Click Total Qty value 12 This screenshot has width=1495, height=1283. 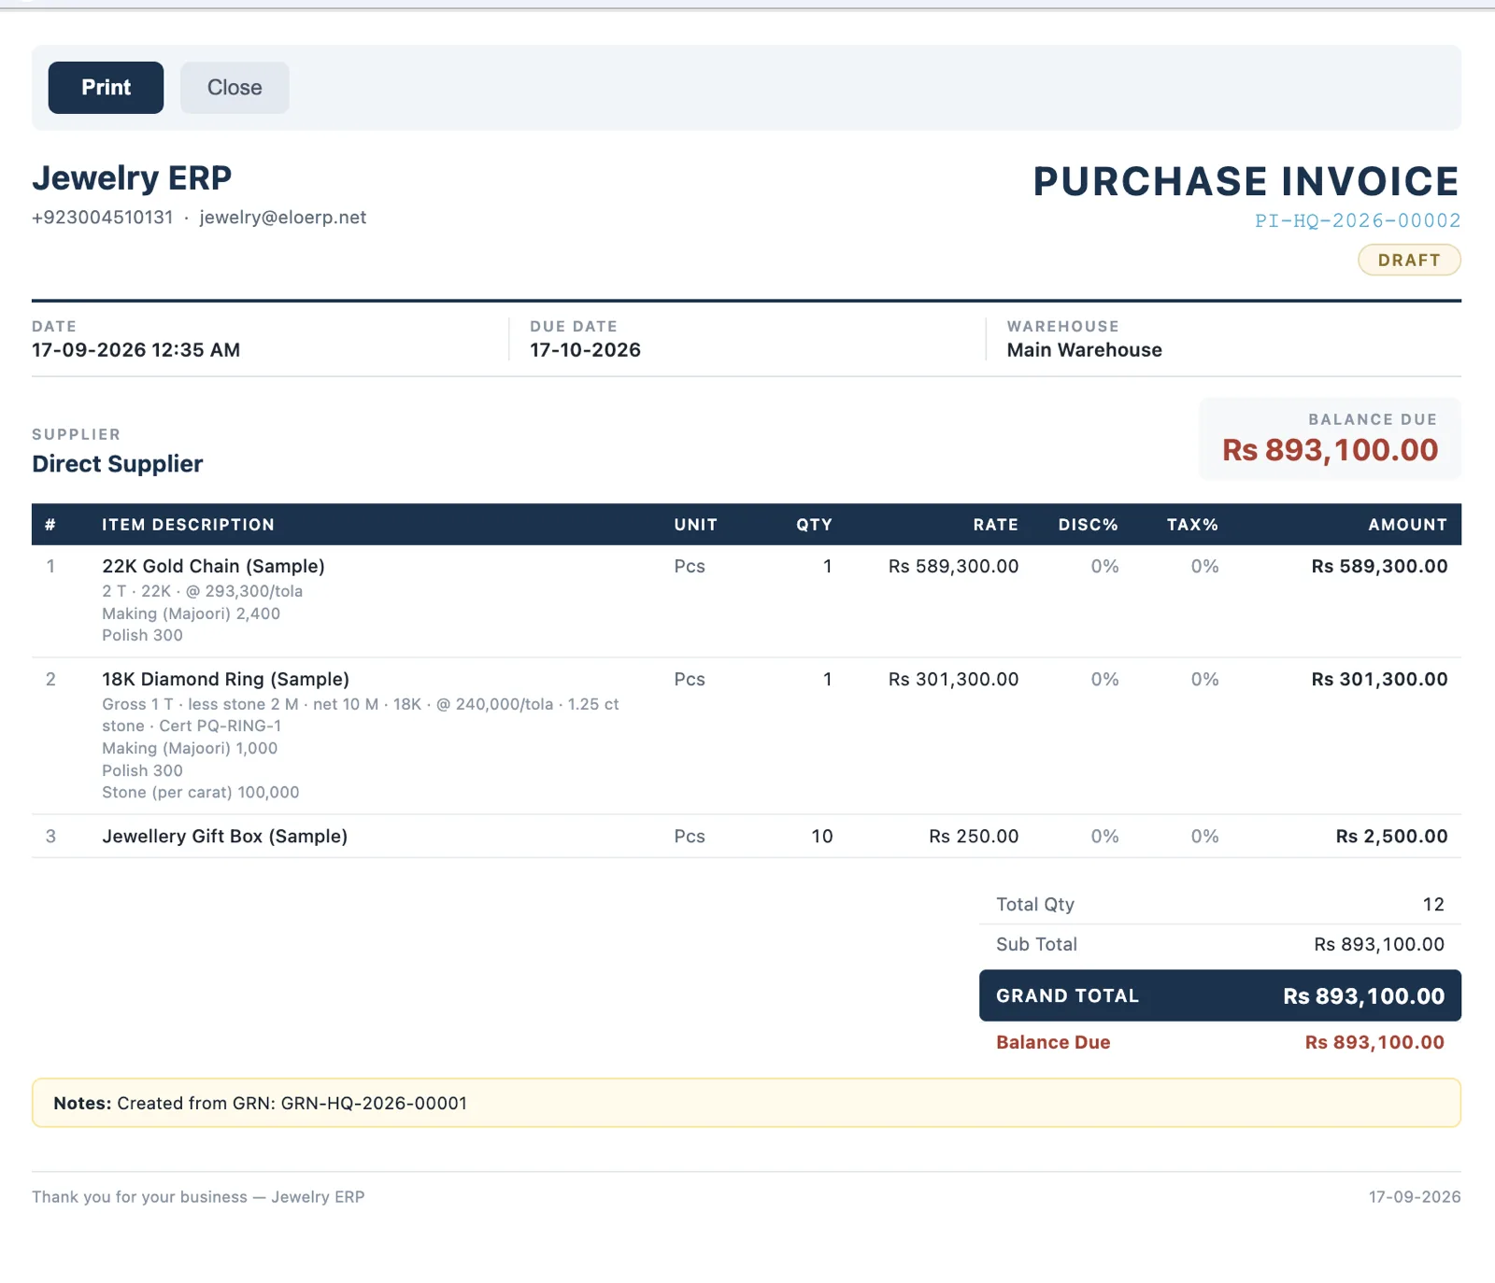click(x=1433, y=904)
